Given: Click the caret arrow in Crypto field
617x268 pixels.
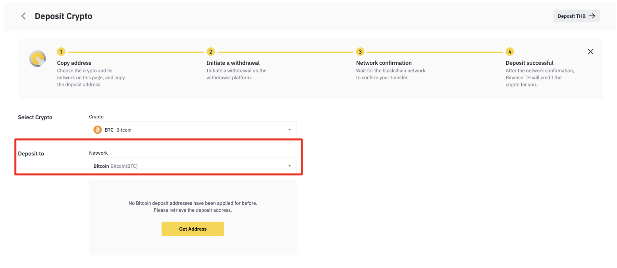Looking at the screenshot, I should (289, 130).
